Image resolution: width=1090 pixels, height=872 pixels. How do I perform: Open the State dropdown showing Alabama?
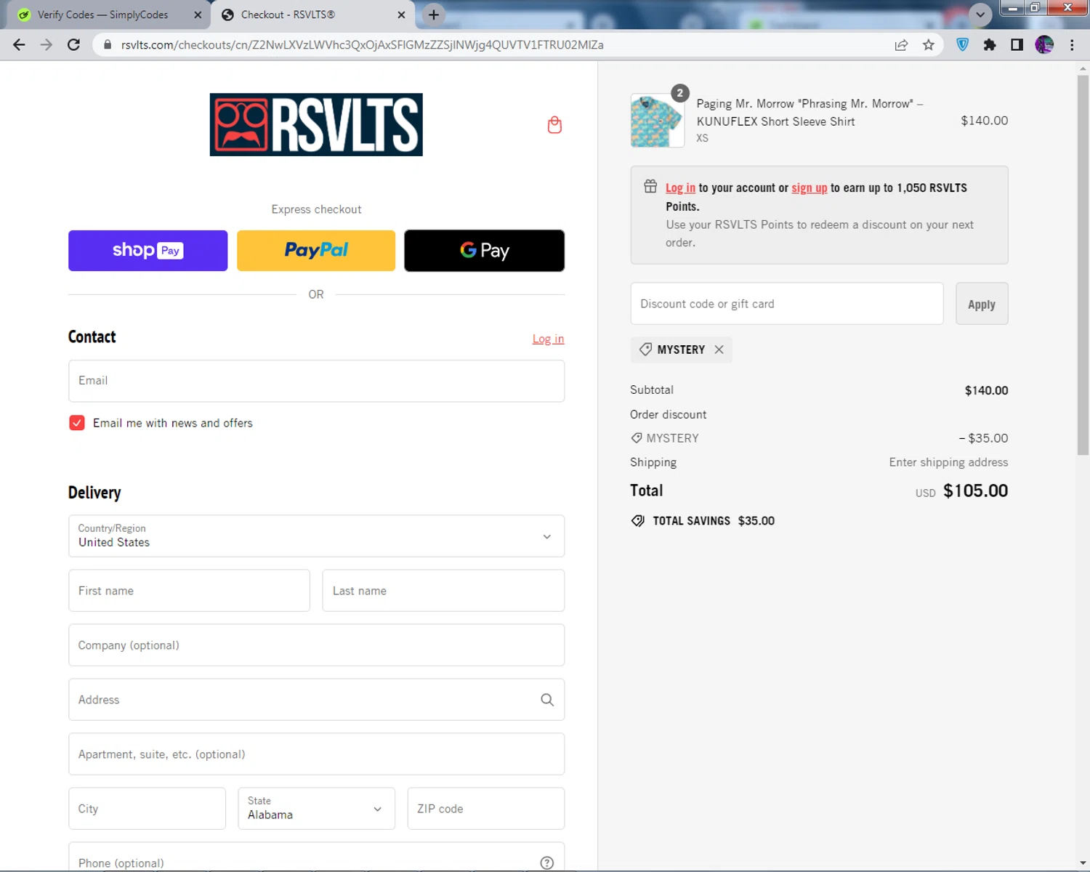316,809
